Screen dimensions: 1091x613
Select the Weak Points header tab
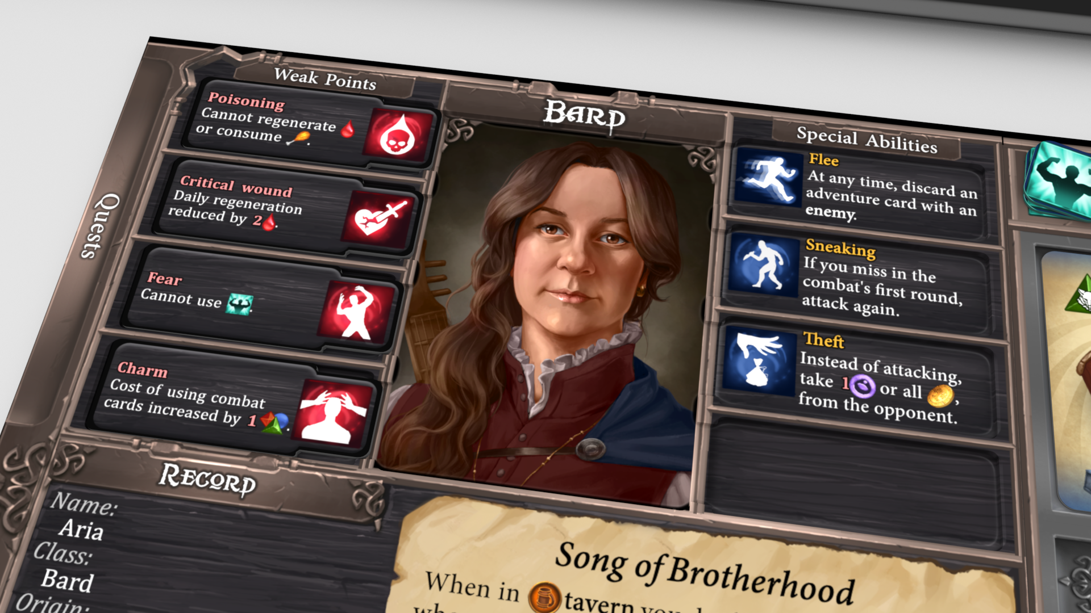click(x=325, y=79)
